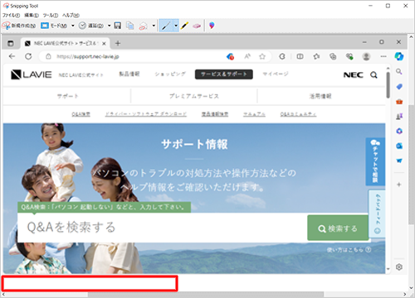Image resolution: width=415 pixels, height=298 pixels.
Task: Open the Copilot icon in browser
Action: (399, 56)
